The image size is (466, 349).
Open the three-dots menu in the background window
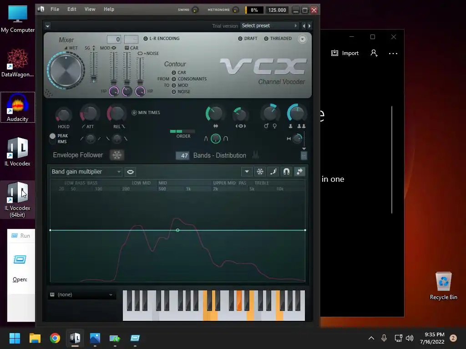pyautogui.click(x=393, y=54)
